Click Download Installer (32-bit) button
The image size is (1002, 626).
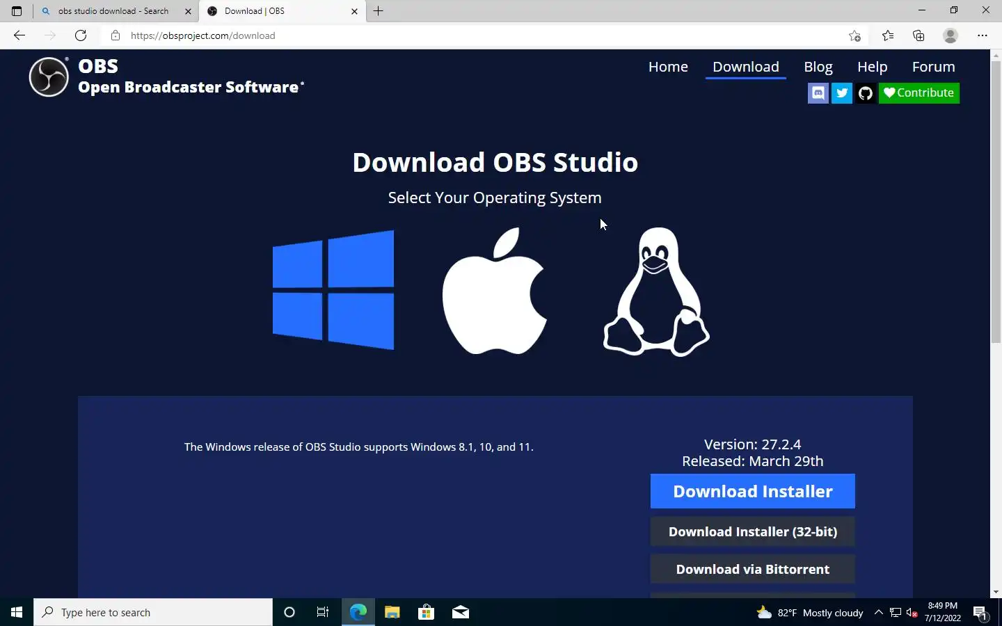(x=753, y=531)
